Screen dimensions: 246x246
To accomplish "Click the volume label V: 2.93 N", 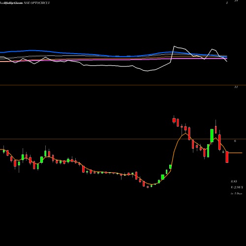I will 237,187.
